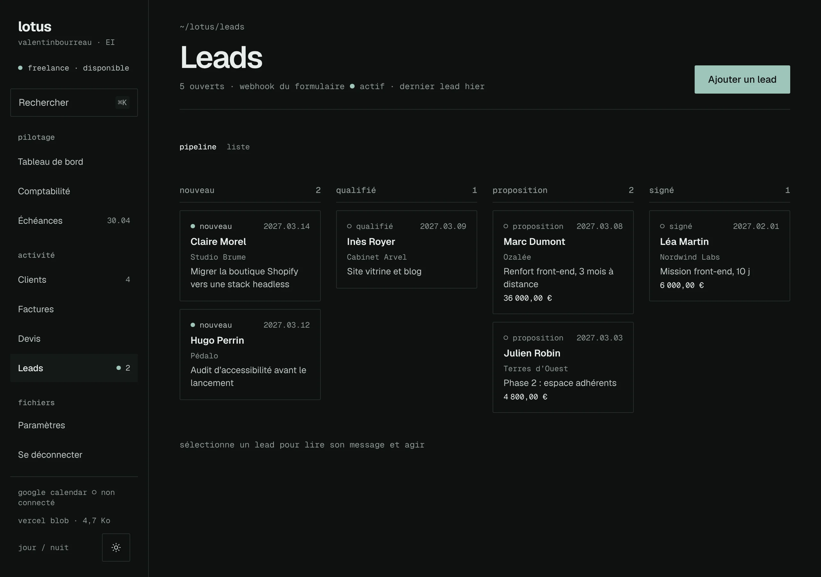Image resolution: width=821 pixels, height=577 pixels.
Task: Click amount 4 800,00 € on Julien Robin
Action: tap(525, 397)
